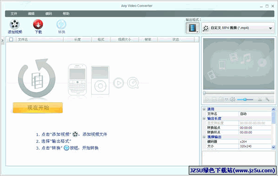Viewport: 278px width, 176px height.
Task: Collapse the 视频输出 settings group
Action: point(204,137)
